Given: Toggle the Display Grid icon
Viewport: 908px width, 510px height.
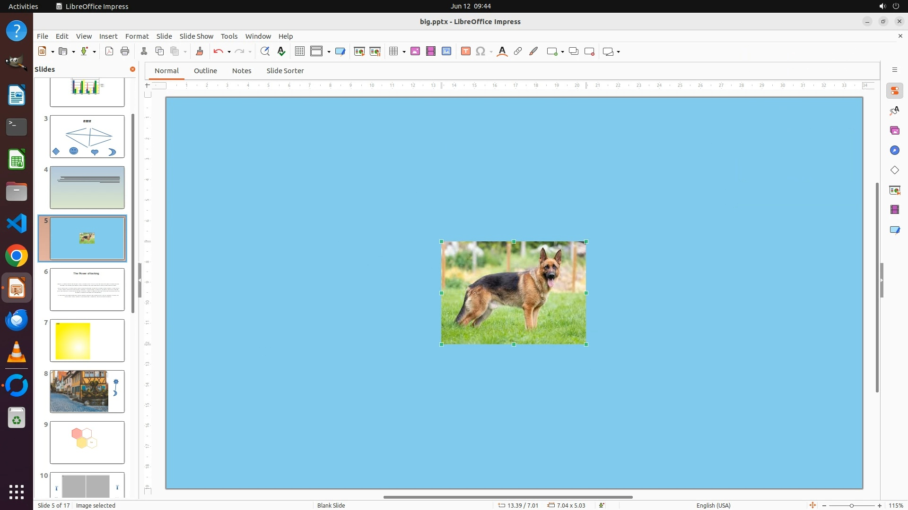Looking at the screenshot, I should click(300, 51).
